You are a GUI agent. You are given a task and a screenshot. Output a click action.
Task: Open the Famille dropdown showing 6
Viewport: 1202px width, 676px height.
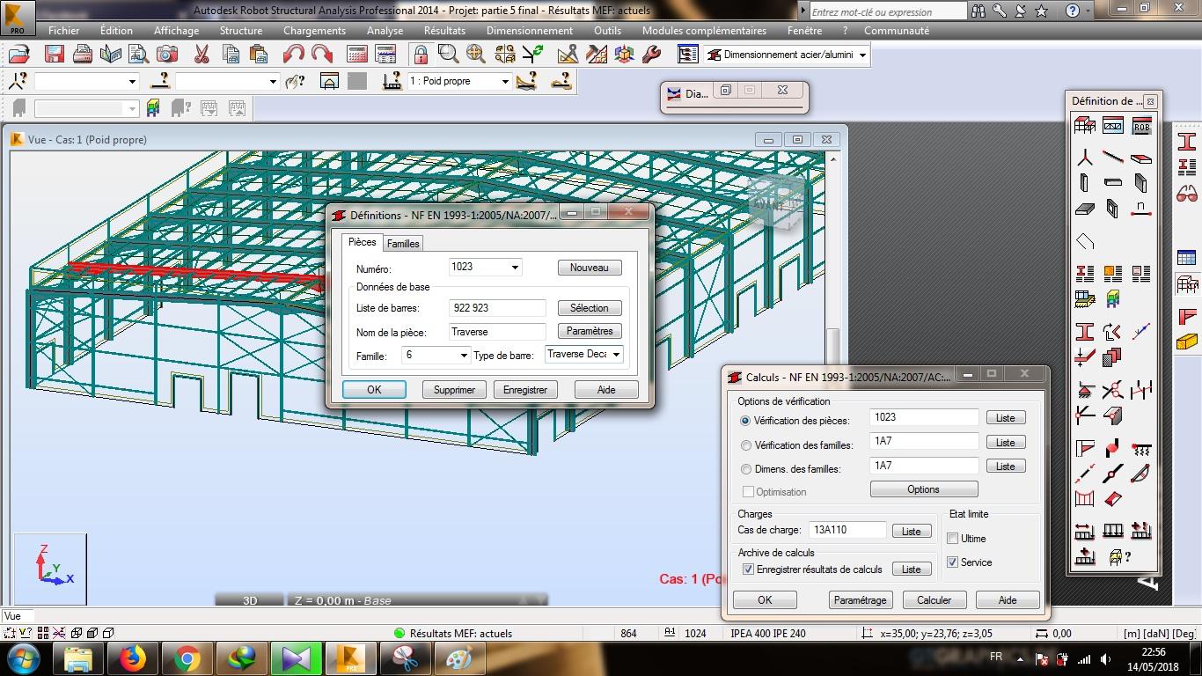463,356
